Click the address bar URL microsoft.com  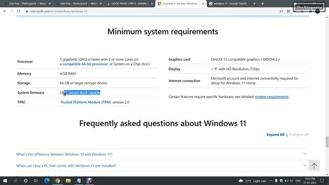pos(59,11)
